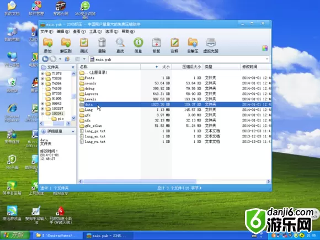Screen dimensions: 320x240
Task: Open the view mode dropdown arrow
Action: pyautogui.click(x=84, y=59)
